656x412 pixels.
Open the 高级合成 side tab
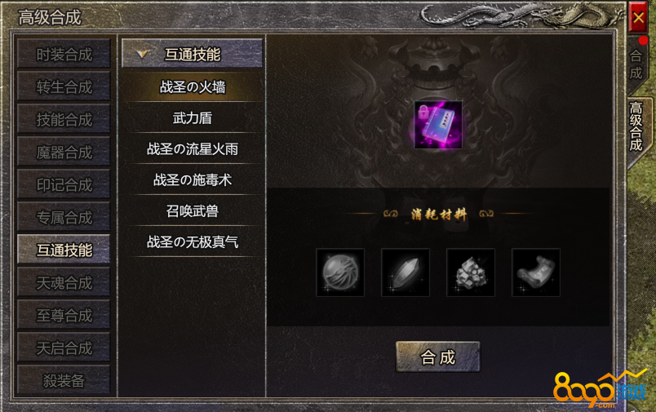(x=637, y=127)
